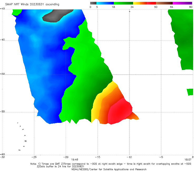195x171 pixels.
Task: Click the longitude label '-25'
Action: [34, 157]
